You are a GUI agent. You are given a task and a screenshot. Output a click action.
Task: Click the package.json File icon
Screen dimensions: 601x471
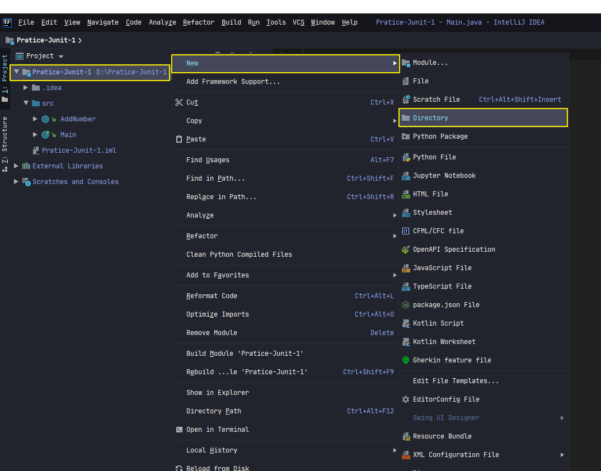tap(406, 305)
